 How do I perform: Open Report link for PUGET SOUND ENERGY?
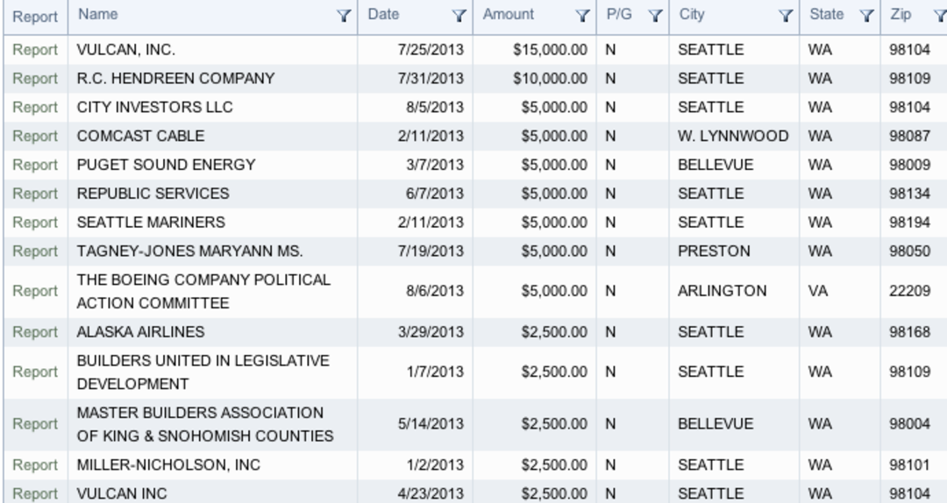point(35,165)
